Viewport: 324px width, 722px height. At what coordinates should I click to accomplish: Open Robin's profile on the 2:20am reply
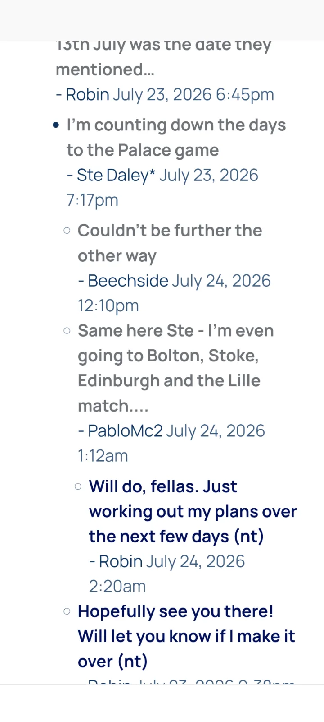tap(121, 561)
